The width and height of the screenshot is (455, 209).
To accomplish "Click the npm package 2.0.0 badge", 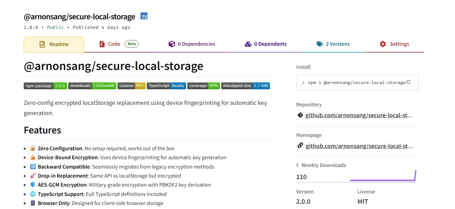I will [x=45, y=86].
